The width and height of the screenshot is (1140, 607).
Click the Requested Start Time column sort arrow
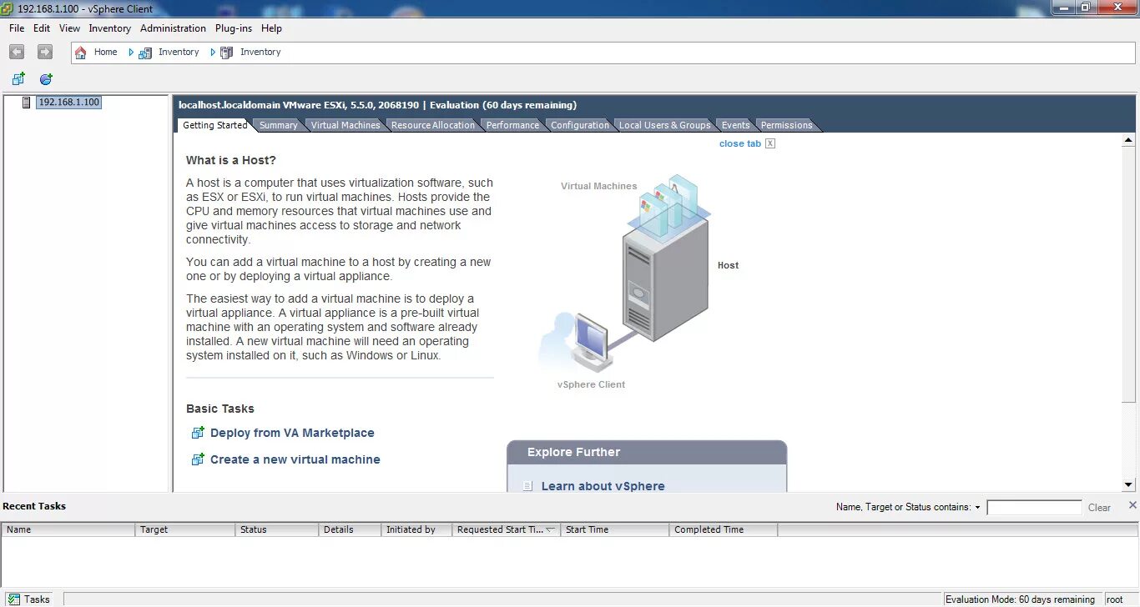[551, 529]
